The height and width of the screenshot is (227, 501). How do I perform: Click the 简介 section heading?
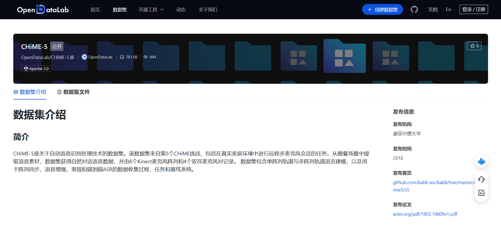21,137
